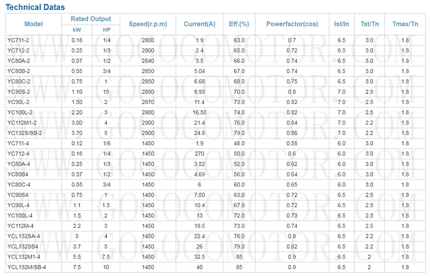This screenshot has height=277, width=430.
Task: Select the Ist/In column header
Action: coord(341,24)
